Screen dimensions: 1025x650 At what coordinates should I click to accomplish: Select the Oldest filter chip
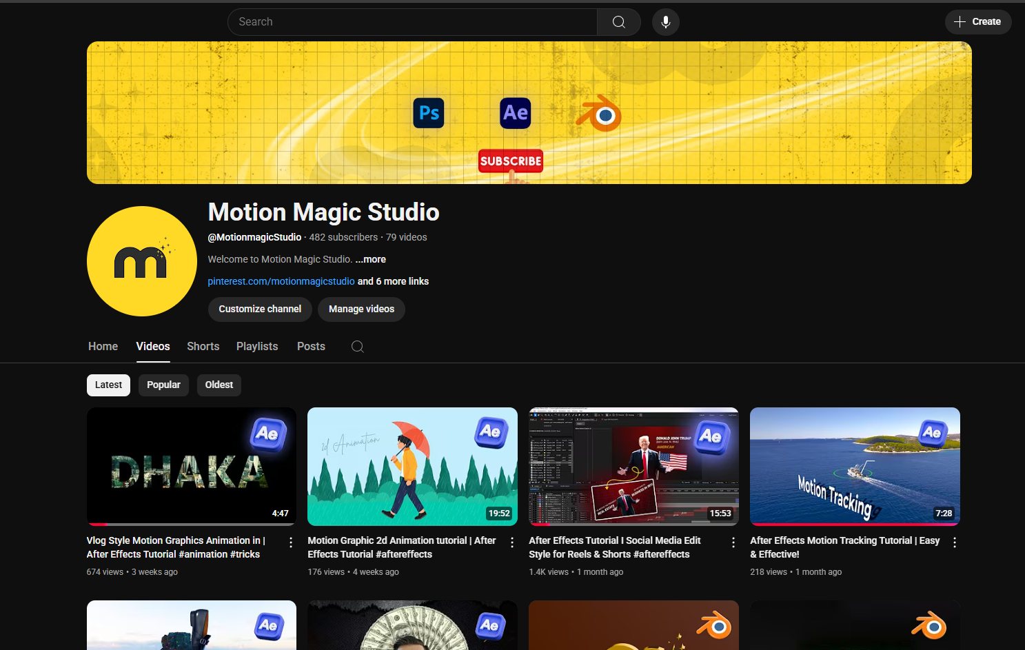tap(219, 385)
